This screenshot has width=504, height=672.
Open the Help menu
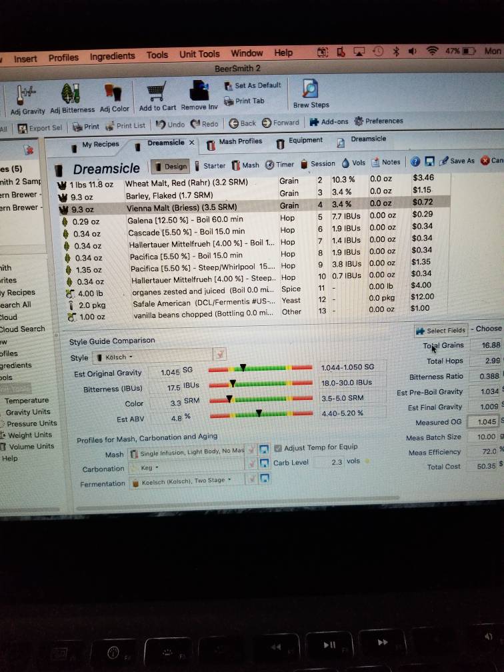(x=283, y=53)
